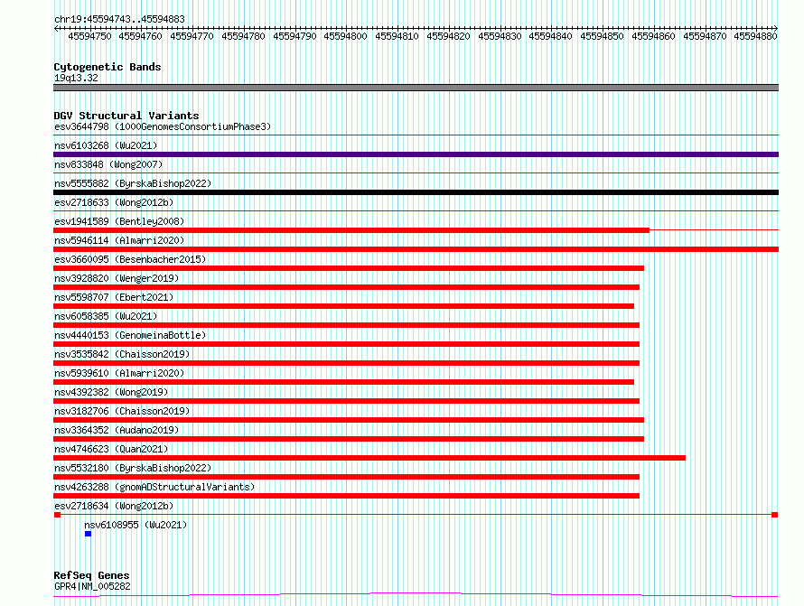Select the red bar under nsv5946114 (Almarri2020)
Screen dimensions: 804x606
[416, 249]
